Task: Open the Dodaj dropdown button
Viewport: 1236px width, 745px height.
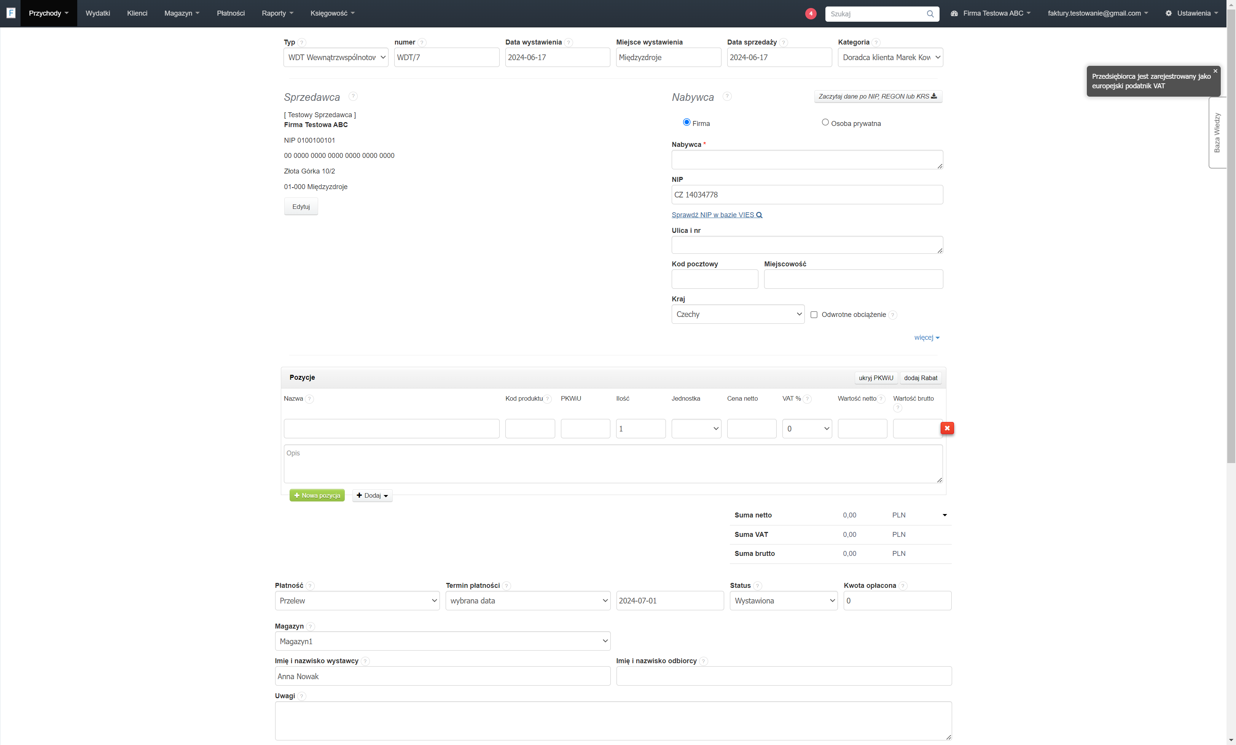Action: [372, 495]
